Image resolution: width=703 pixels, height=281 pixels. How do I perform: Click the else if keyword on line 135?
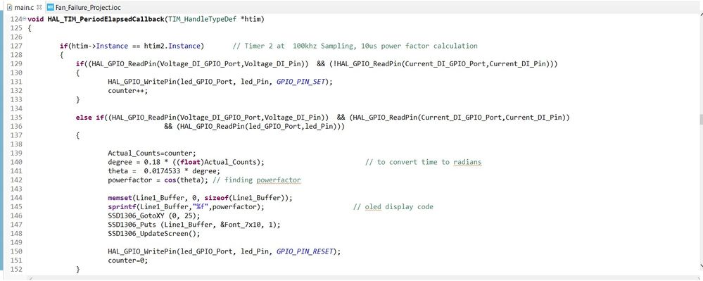pyautogui.click(x=89, y=117)
